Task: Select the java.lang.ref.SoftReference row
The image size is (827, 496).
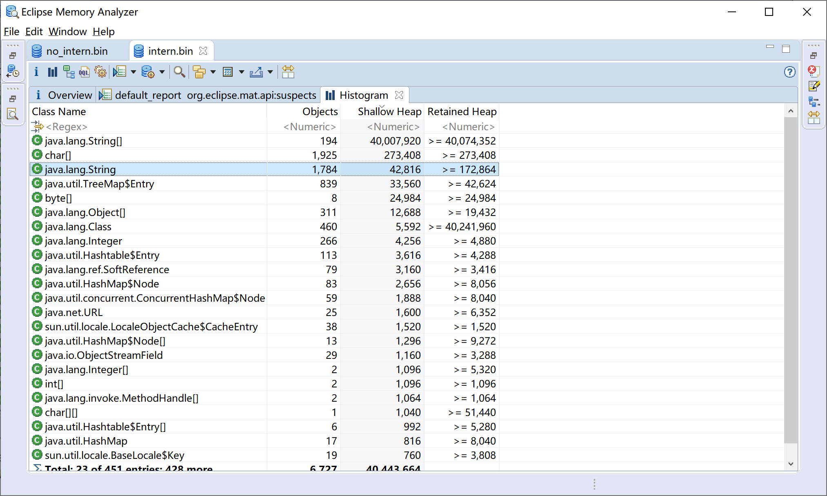Action: [x=265, y=269]
